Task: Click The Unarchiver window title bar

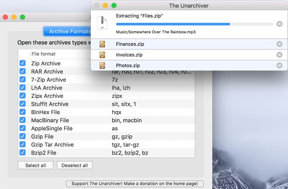Action: click(189, 6)
